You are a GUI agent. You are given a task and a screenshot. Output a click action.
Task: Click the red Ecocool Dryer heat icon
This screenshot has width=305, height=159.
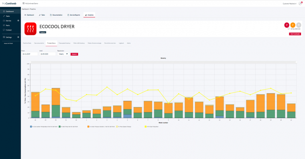pos(31,29)
